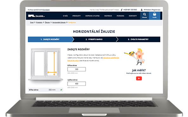
Task: Click the výška okna input field
Action: [x=76, y=83]
